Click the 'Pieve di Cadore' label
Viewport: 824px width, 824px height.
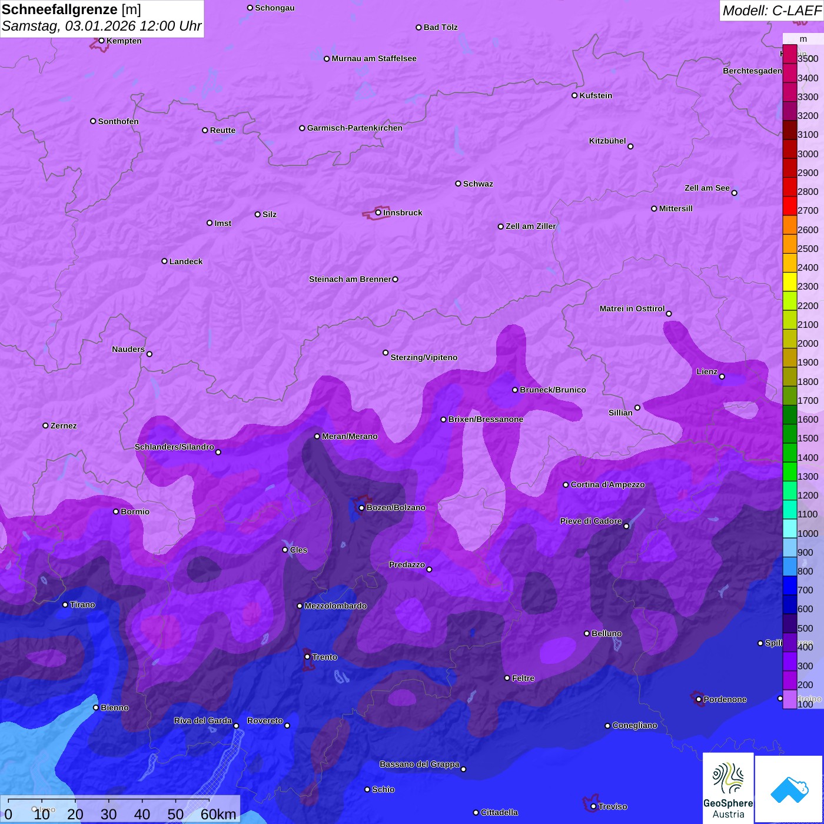click(x=591, y=521)
